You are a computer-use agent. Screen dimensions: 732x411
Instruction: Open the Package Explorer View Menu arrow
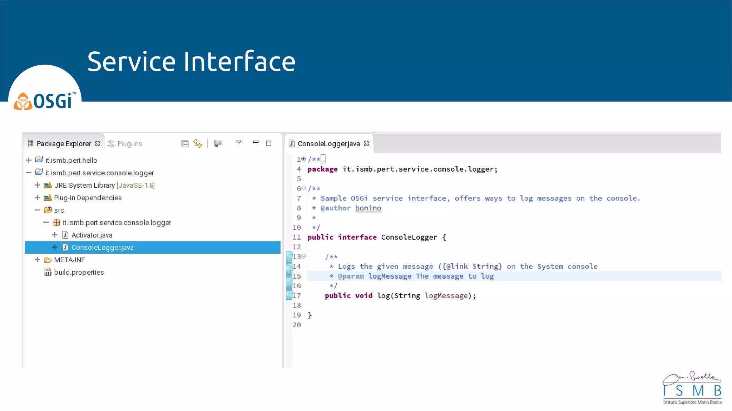(x=239, y=142)
